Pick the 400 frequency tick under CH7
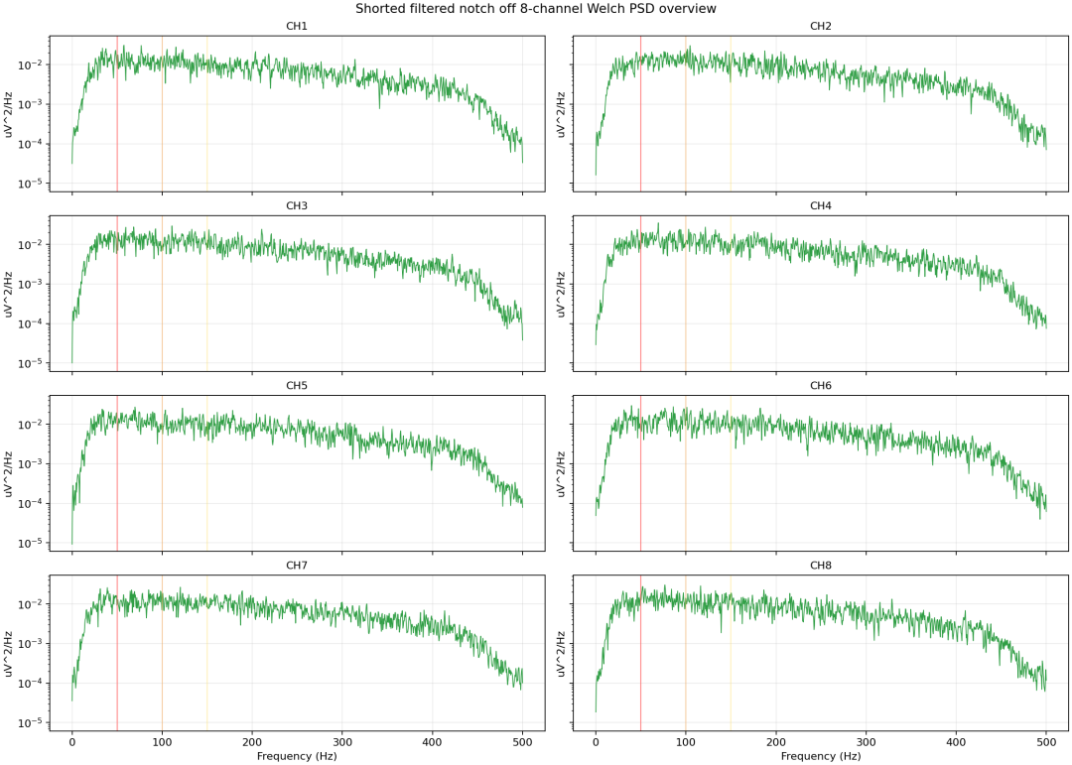 coord(433,742)
